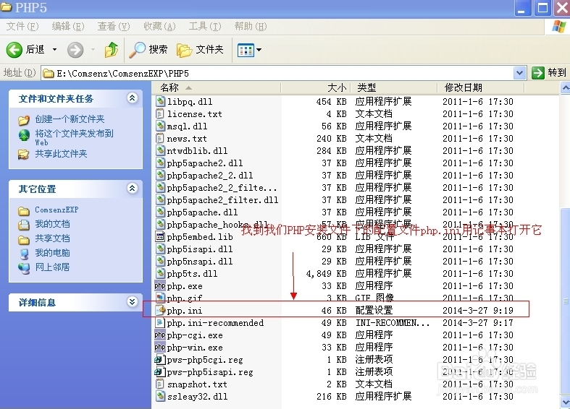Viewport: 570px width, 409px height.
Task: Select the php5ts.dll file icon
Action: pyautogui.click(x=160, y=273)
